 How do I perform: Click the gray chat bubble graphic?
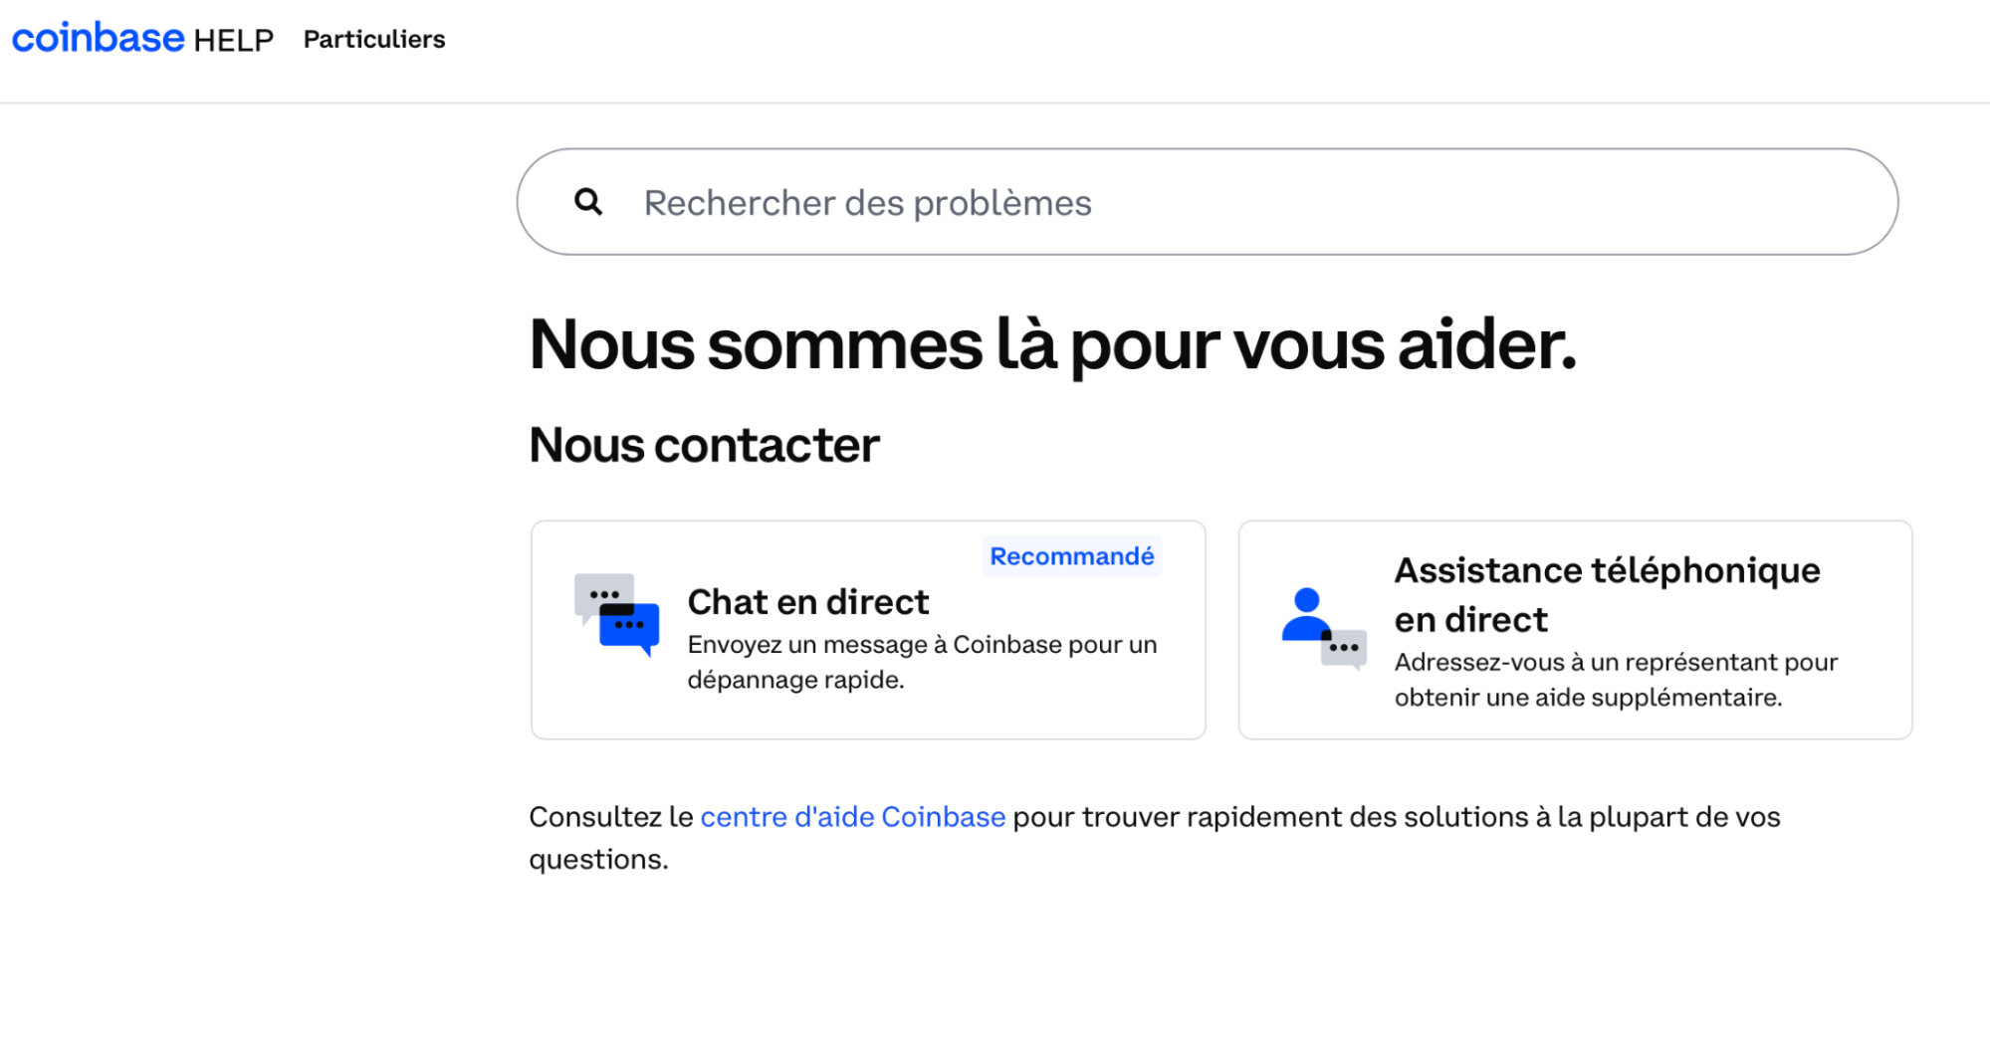pos(602,594)
